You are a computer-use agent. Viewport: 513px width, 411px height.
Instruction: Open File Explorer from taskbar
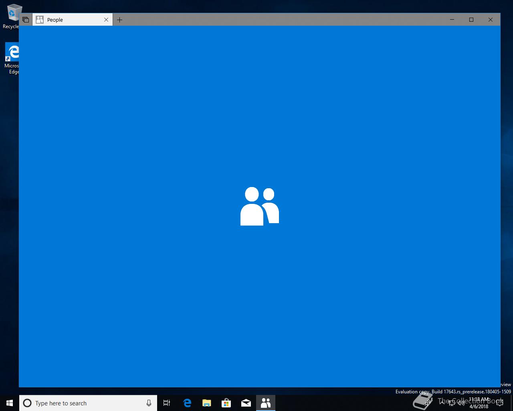[207, 403]
